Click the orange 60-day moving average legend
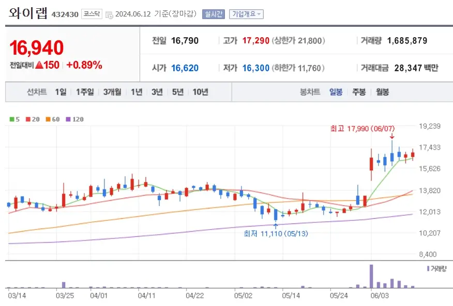The image size is (453, 306). pyautogui.click(x=49, y=119)
